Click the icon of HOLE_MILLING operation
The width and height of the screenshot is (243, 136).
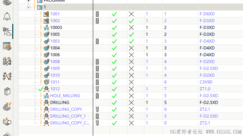point(46,96)
